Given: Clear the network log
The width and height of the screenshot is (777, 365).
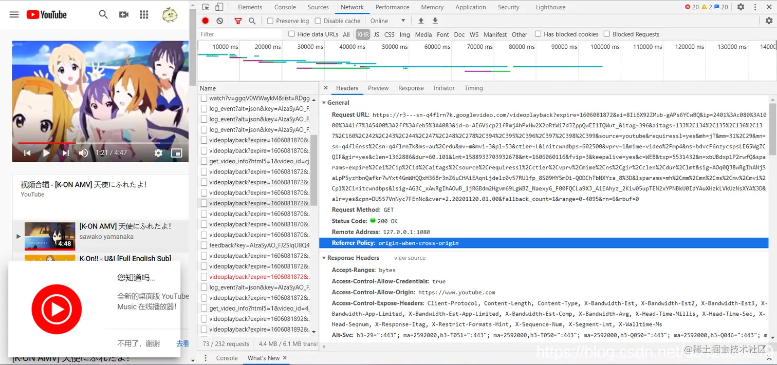Looking at the screenshot, I should [220, 21].
